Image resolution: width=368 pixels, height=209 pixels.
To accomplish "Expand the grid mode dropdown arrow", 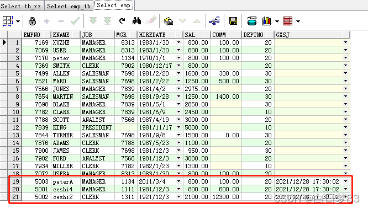I will [x=18, y=22].
